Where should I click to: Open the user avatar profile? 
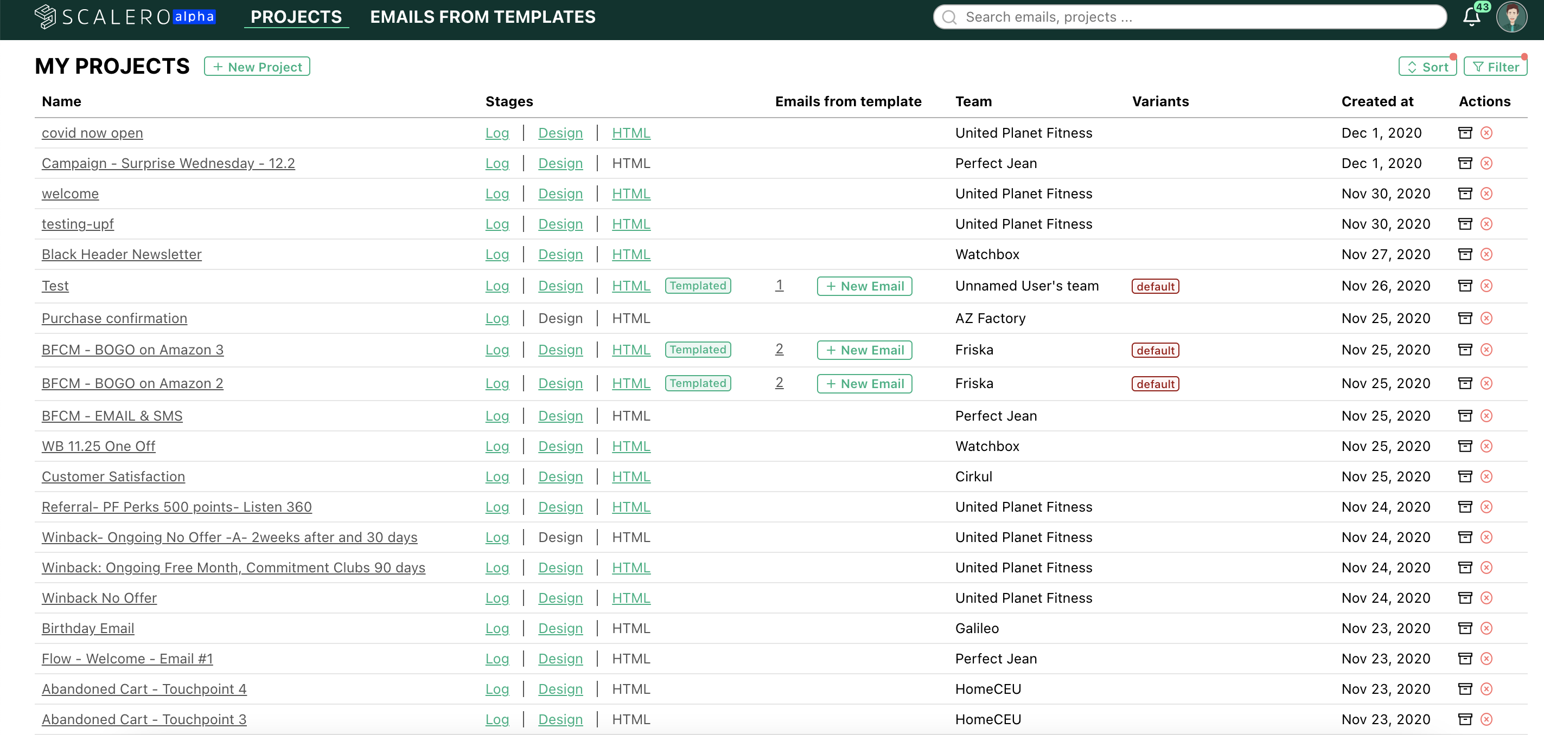pyautogui.click(x=1510, y=17)
